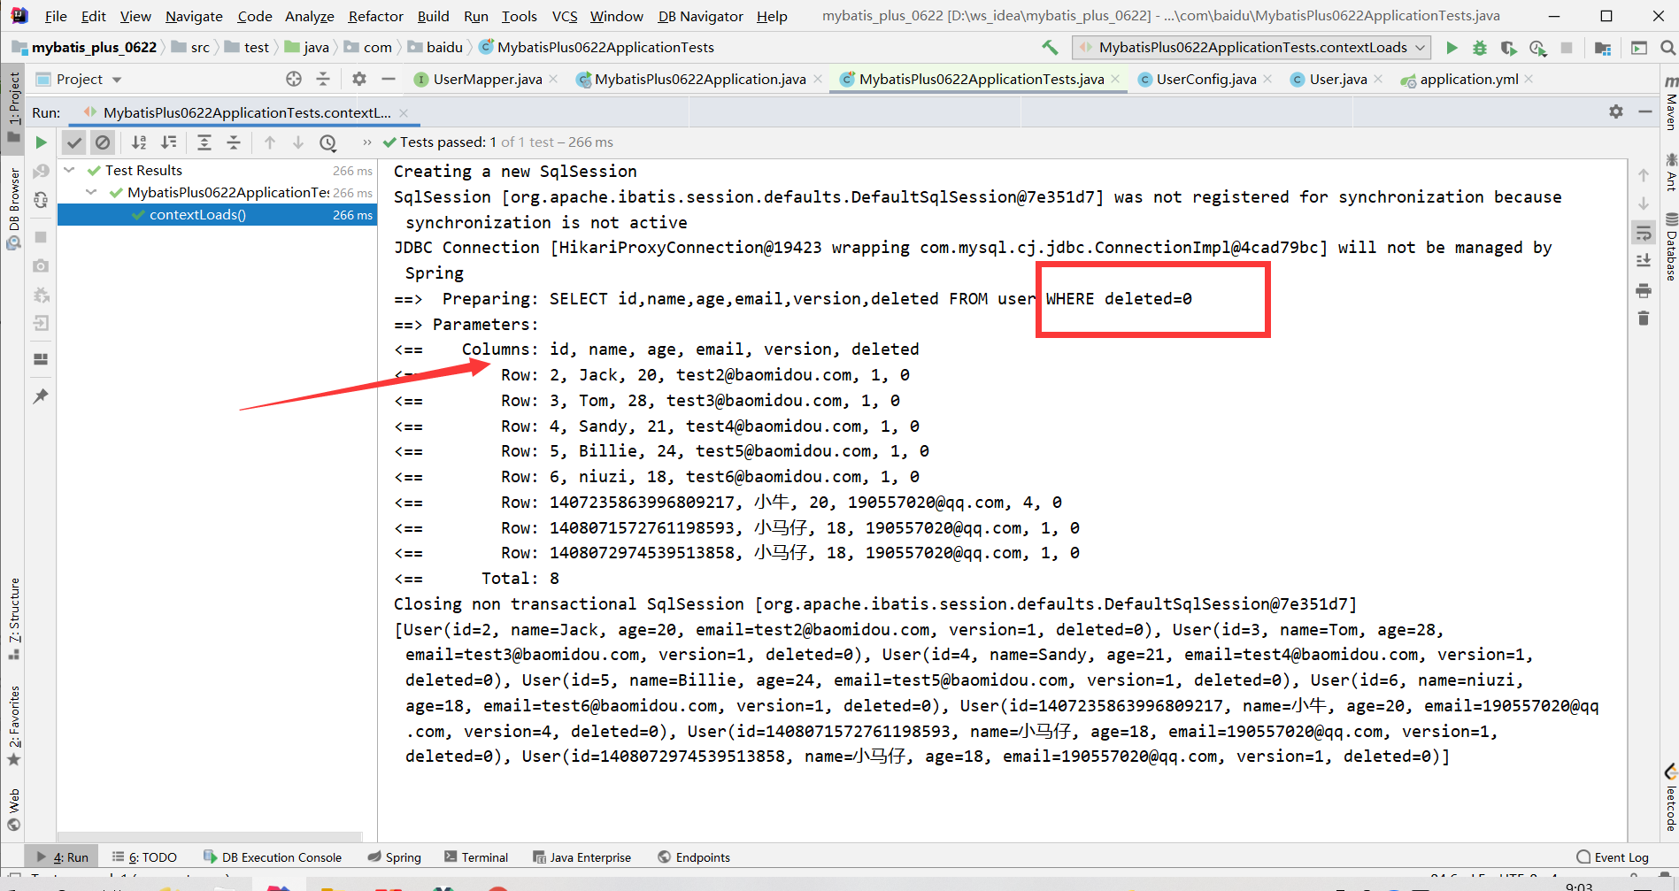The width and height of the screenshot is (1679, 891).
Task: Stop the running process in the top toolbar
Action: point(1567,48)
